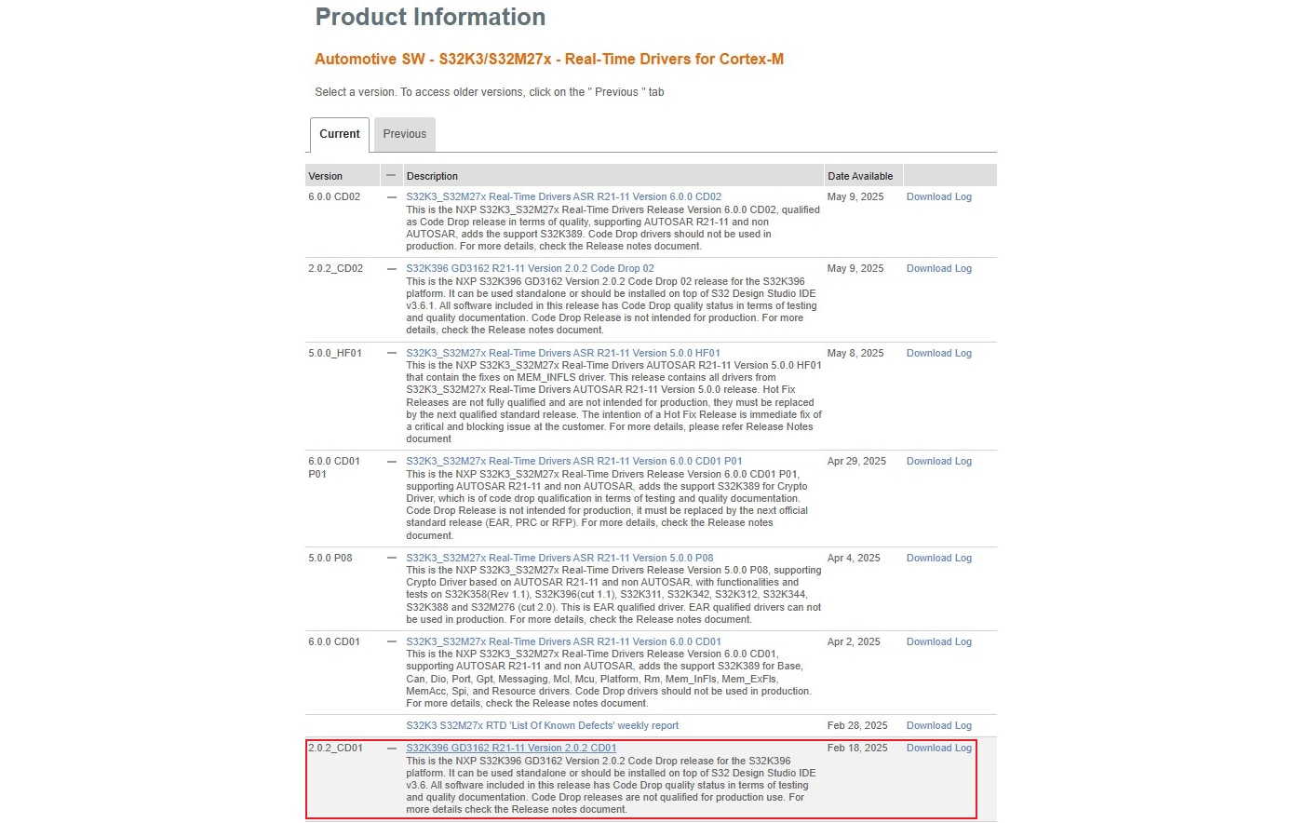Viewport: 1306px width, 823px height.
Task: Click the Date Available column header
Action: [x=860, y=176]
